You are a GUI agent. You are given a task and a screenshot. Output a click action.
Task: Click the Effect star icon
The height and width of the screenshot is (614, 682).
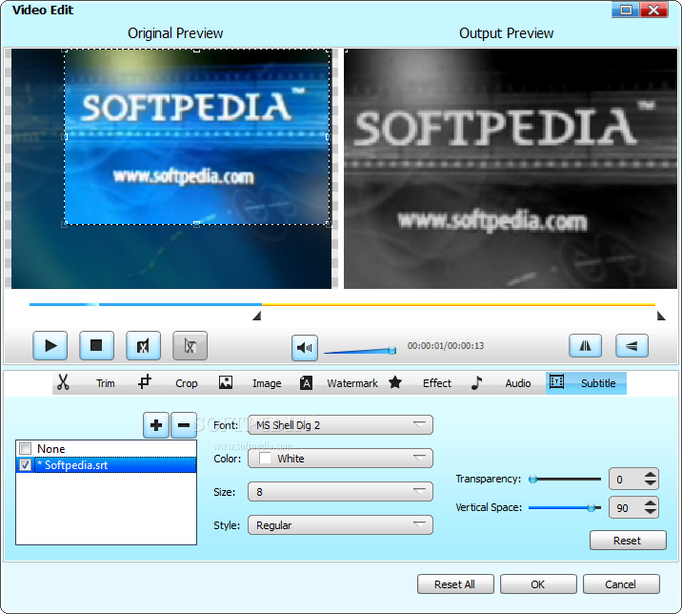pos(395,382)
